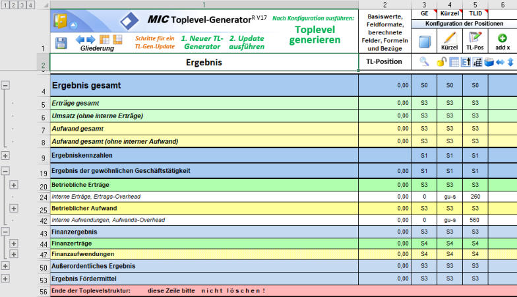Click the magnifying glass search icon
517x297 pixels.
(x=424, y=62)
